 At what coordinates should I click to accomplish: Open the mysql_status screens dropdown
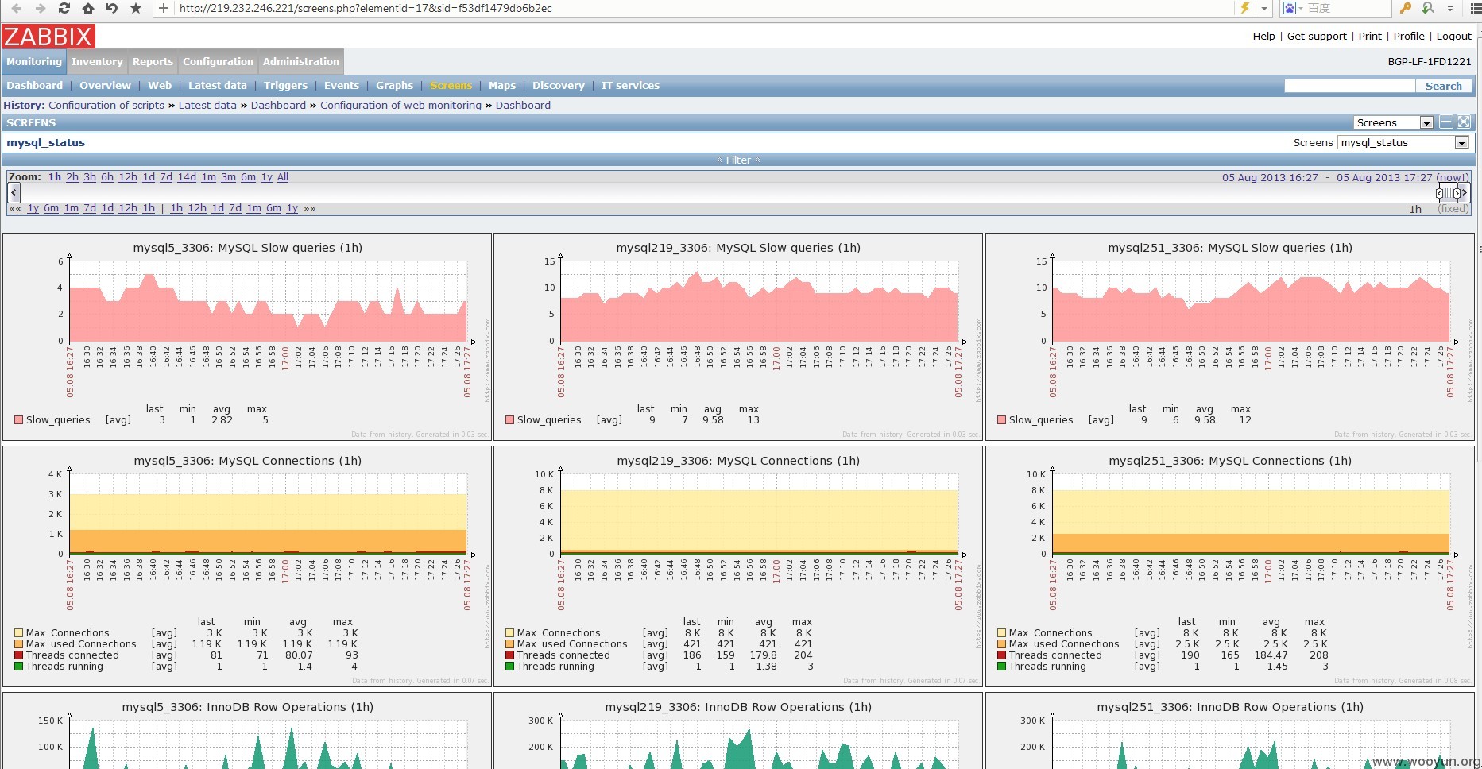(1403, 142)
